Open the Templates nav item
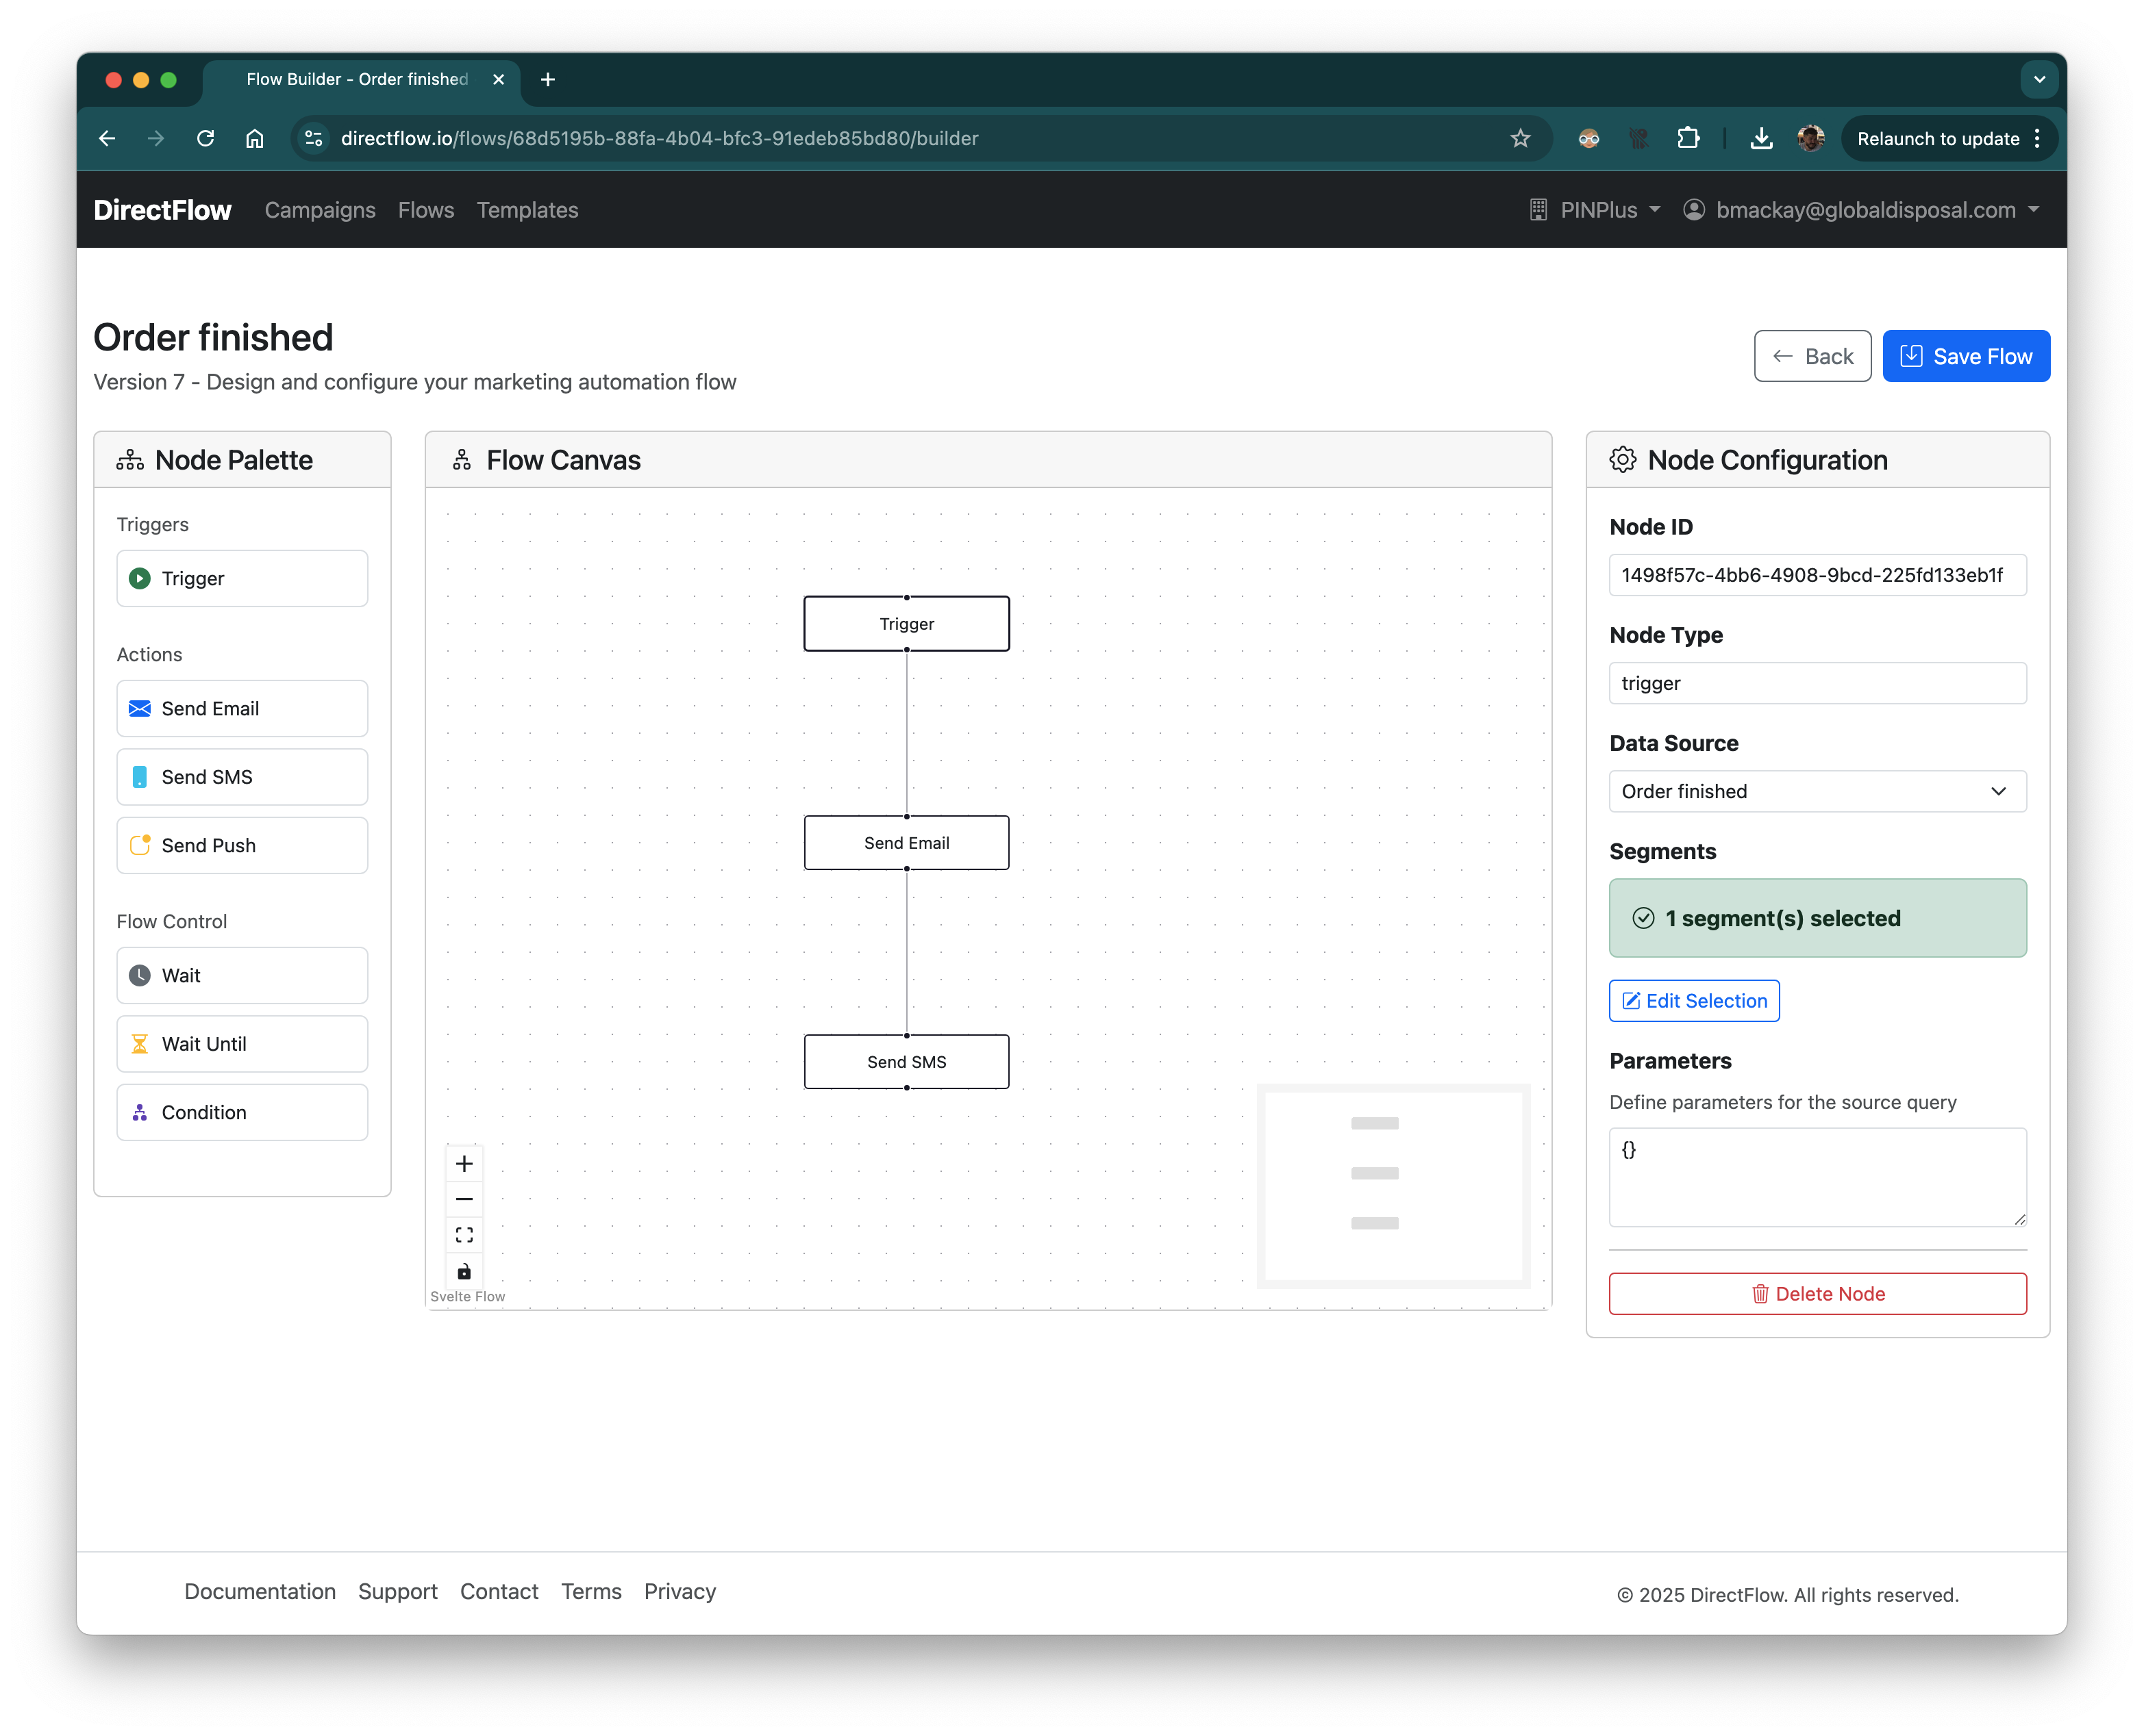 tap(527, 210)
